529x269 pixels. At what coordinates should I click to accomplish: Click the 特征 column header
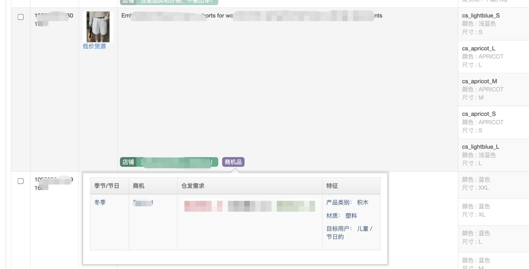point(332,186)
